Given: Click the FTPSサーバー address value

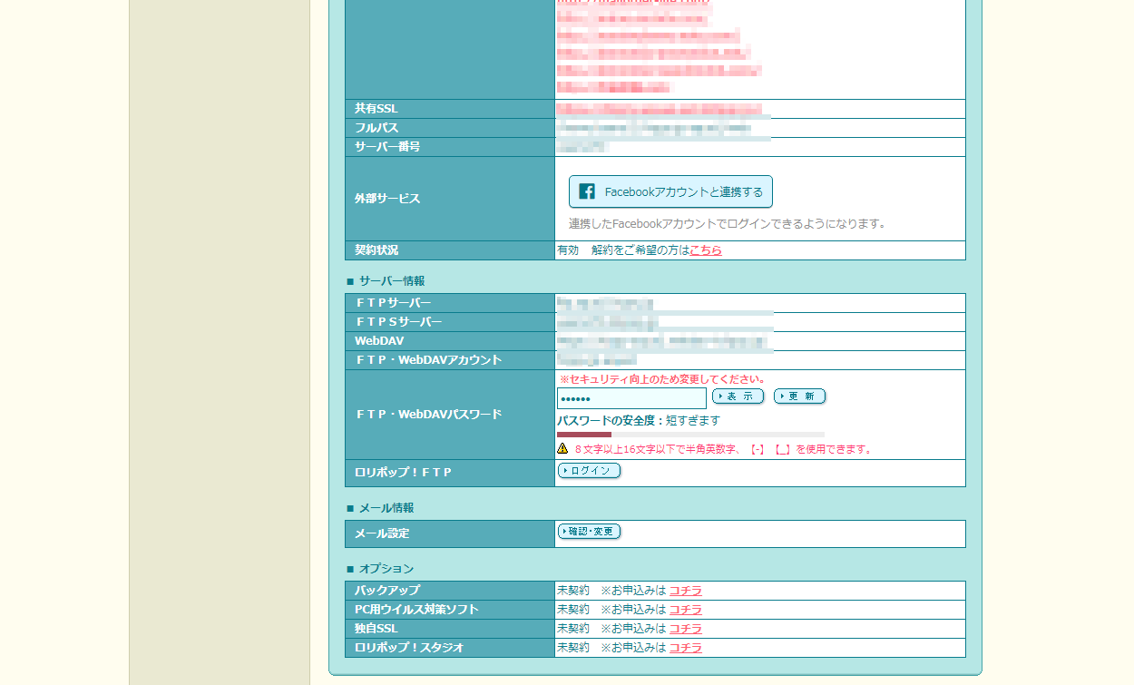Looking at the screenshot, I should pyautogui.click(x=608, y=322).
